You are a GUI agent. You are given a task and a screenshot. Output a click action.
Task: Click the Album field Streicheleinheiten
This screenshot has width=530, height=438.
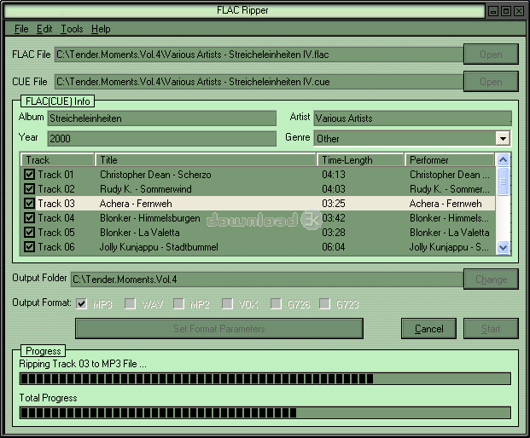click(x=162, y=118)
